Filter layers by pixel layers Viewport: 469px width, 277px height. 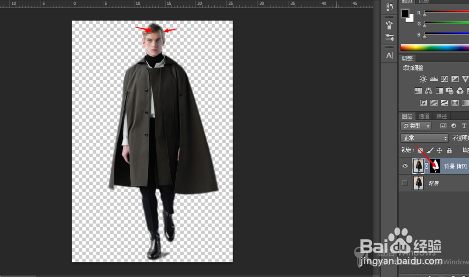click(443, 126)
